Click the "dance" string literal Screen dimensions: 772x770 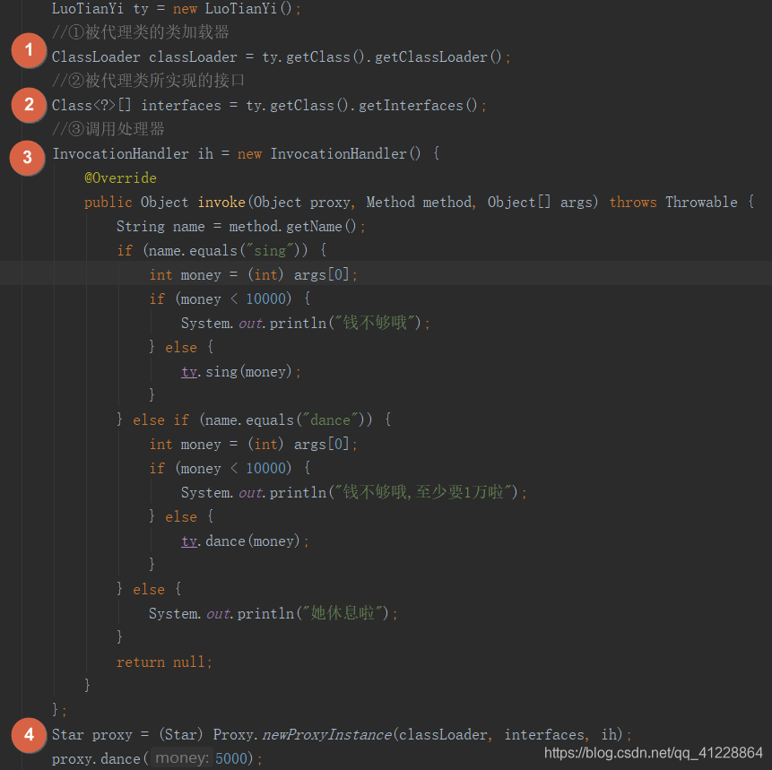(x=330, y=420)
